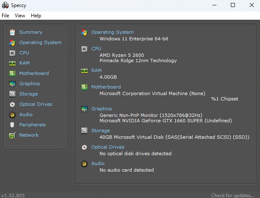The height and width of the screenshot is (198, 260).
Task: Click the text Windows 11 Enterprise 64-bit
Action: click(134, 39)
